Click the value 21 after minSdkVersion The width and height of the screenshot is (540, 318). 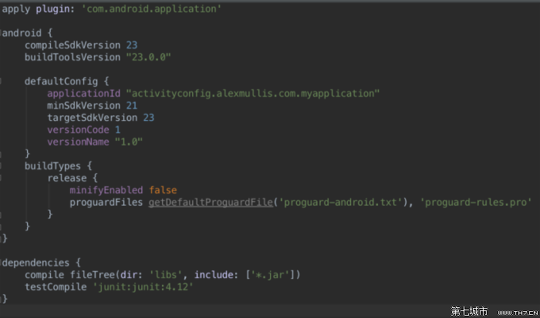pos(132,105)
